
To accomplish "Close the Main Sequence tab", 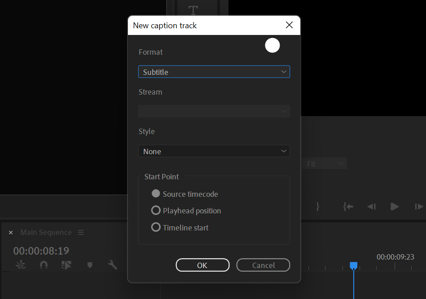I will click(11, 233).
